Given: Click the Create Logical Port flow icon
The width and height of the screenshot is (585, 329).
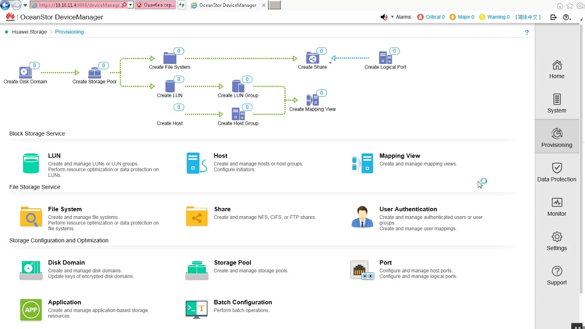Looking at the screenshot, I should pos(385,58).
